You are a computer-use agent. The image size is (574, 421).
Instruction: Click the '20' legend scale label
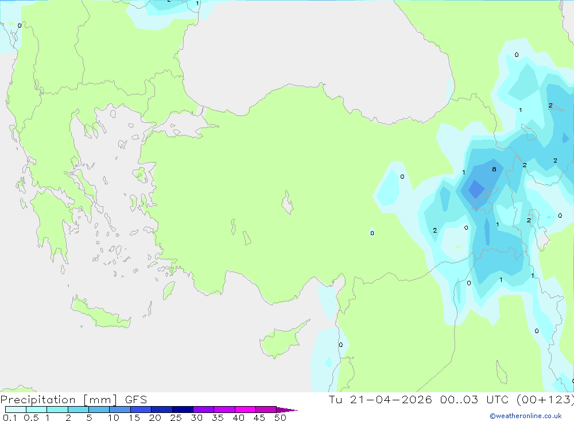click(x=155, y=418)
